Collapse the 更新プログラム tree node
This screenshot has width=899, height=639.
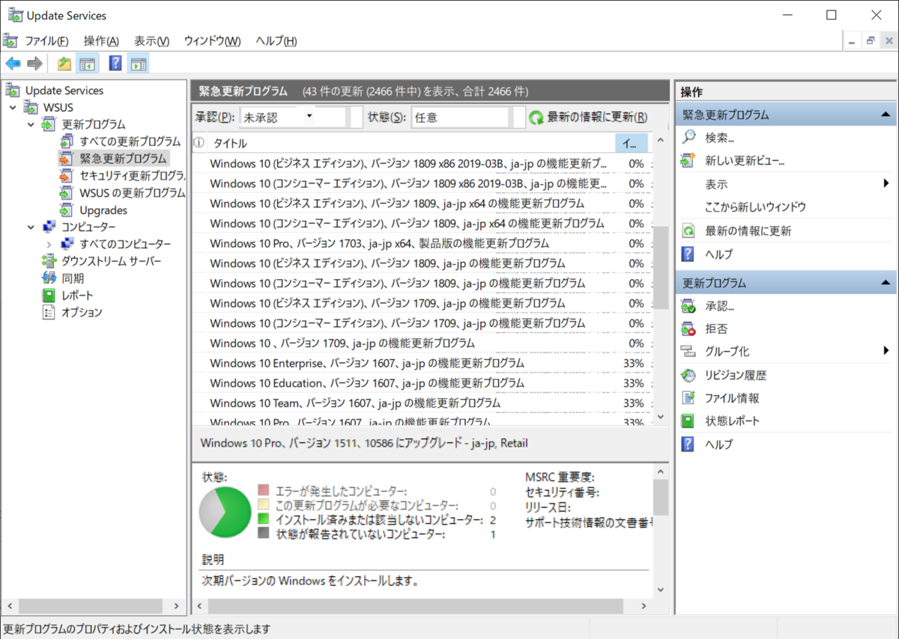coord(31,124)
